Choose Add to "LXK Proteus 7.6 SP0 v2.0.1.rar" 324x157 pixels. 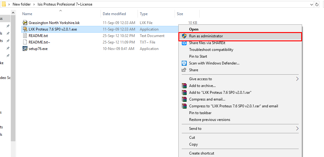click(220, 92)
